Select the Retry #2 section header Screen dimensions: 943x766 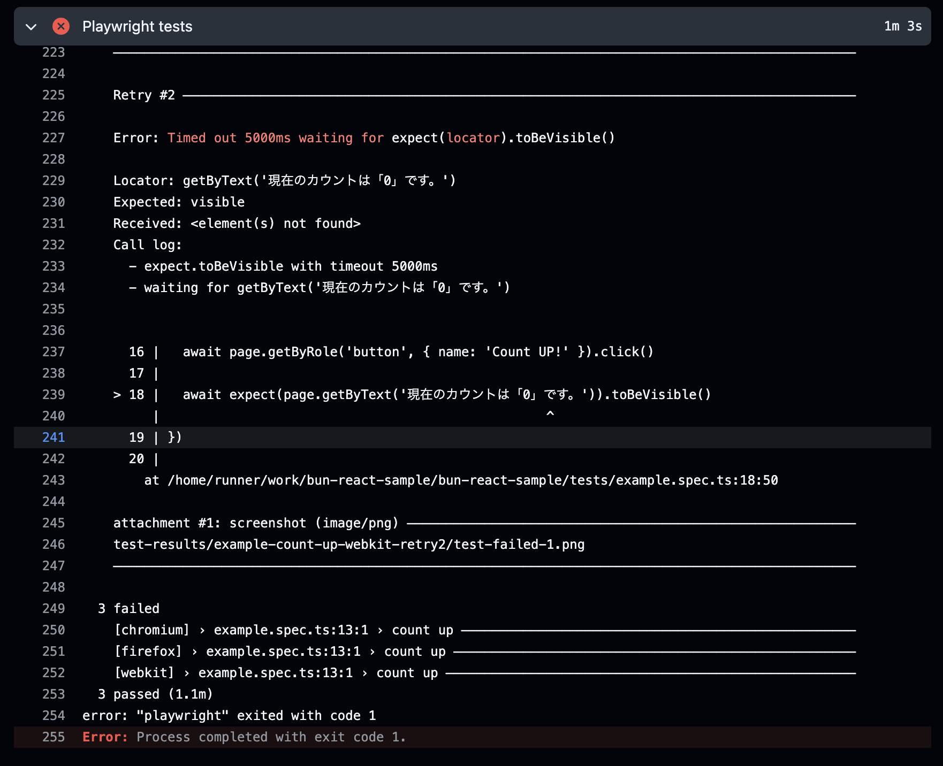(143, 95)
